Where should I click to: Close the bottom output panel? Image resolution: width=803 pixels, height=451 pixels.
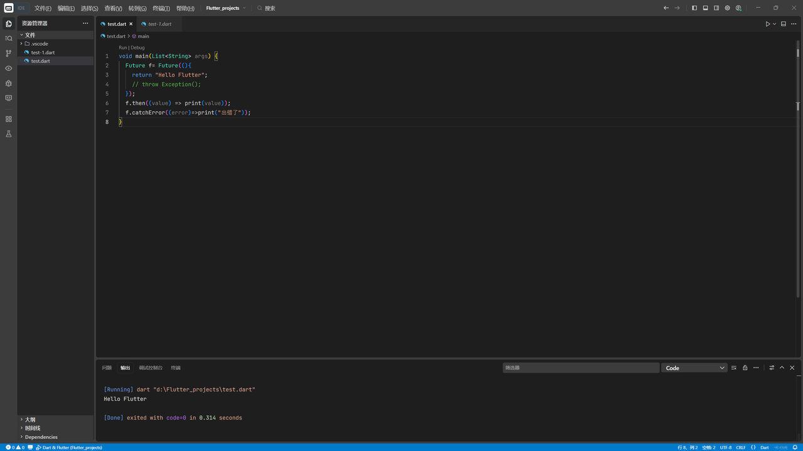pyautogui.click(x=792, y=368)
